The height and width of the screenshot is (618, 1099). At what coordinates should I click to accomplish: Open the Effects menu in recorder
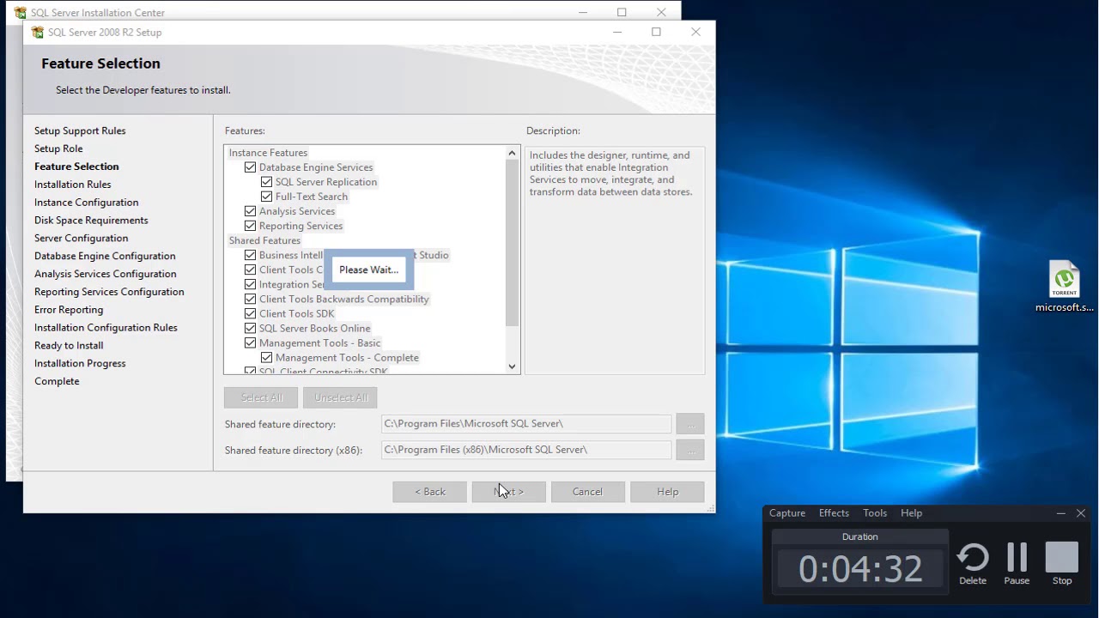pos(834,513)
